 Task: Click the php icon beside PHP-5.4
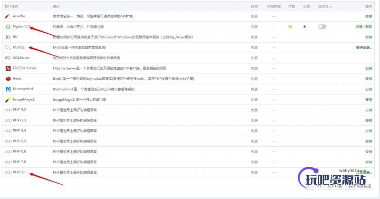[8, 131]
